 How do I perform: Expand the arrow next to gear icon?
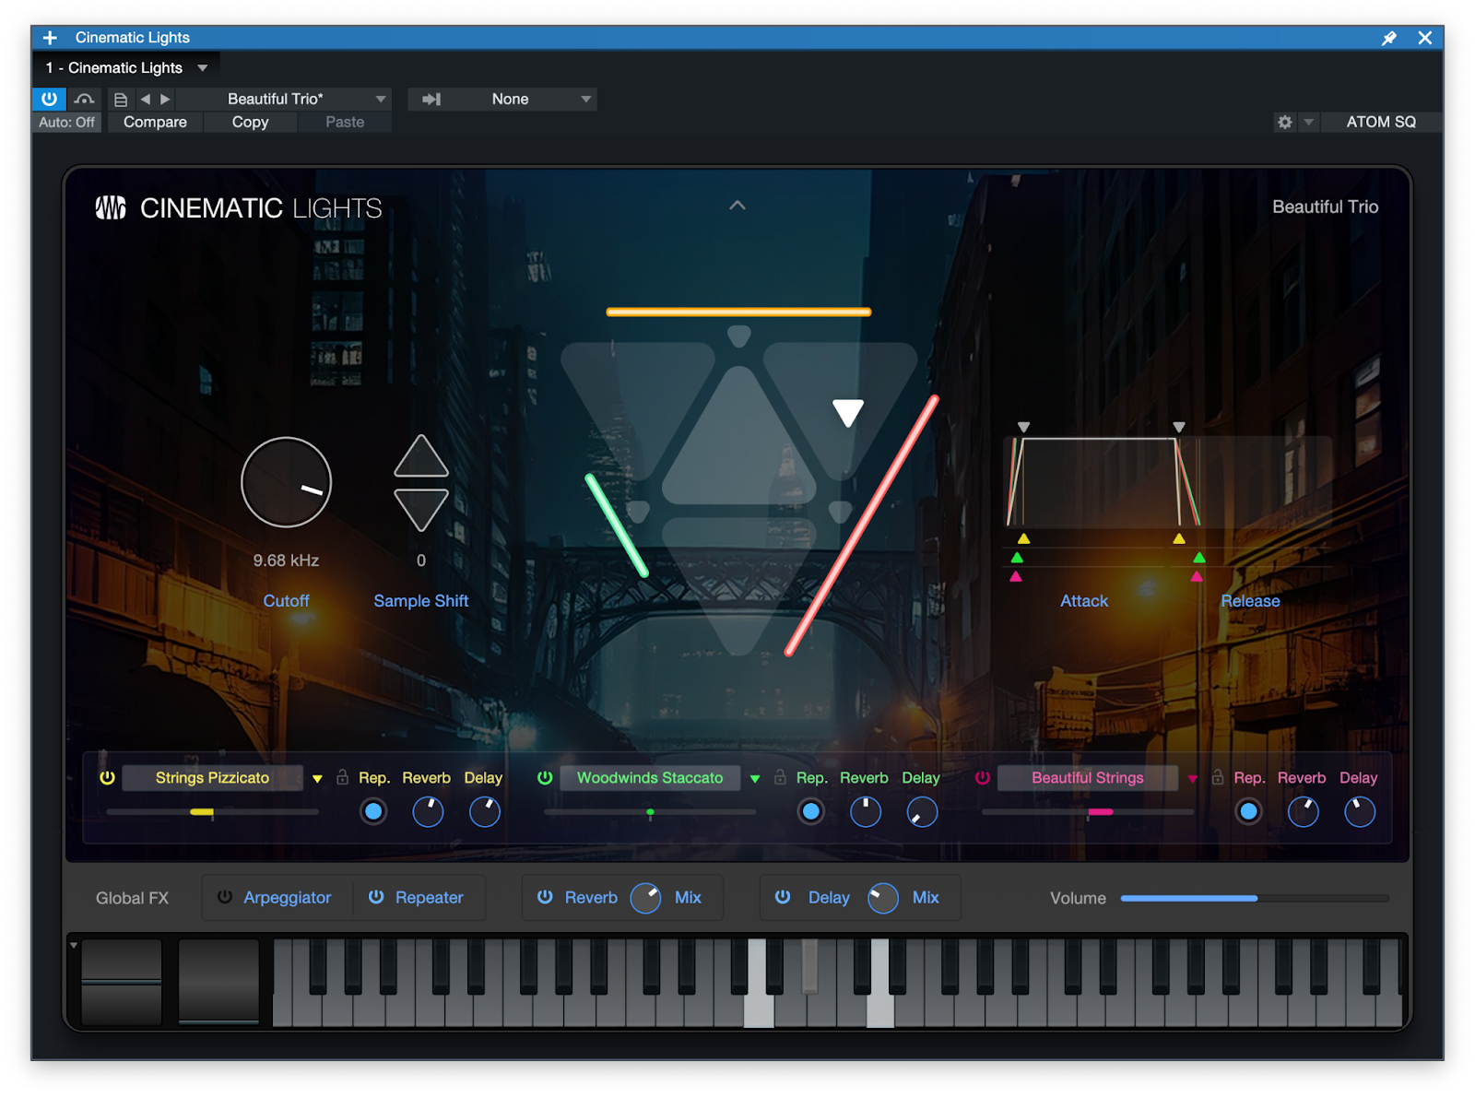1308,122
